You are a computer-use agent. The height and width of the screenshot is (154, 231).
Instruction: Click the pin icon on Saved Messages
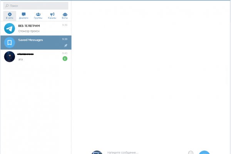click(65, 45)
